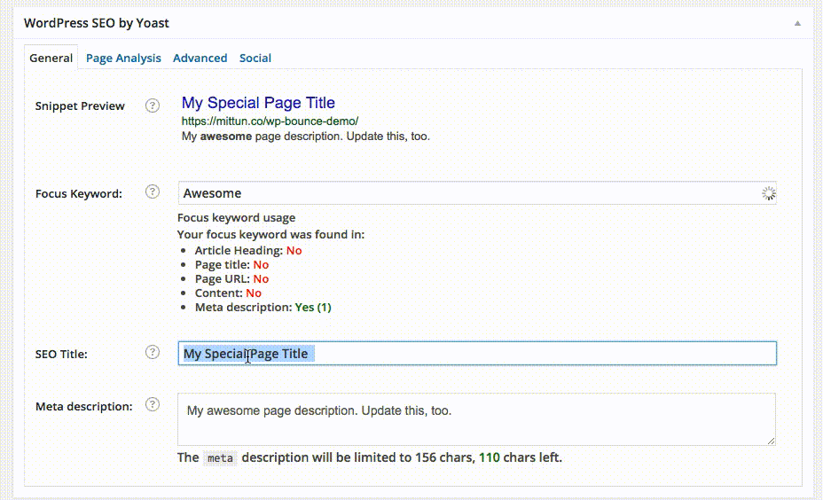The height and width of the screenshot is (500, 823).
Task: Click into the SEO Title input field
Action: (477, 354)
